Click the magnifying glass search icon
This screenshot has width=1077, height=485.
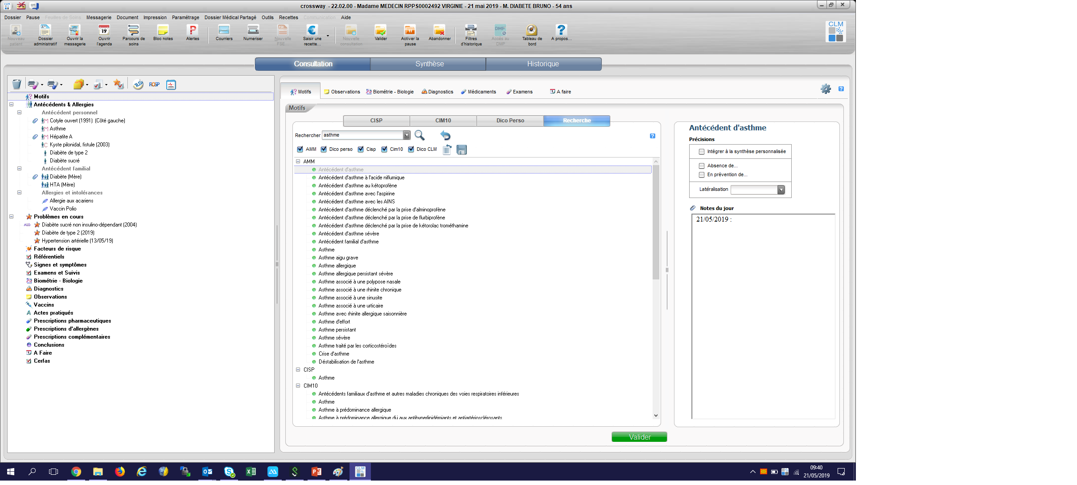[419, 135]
